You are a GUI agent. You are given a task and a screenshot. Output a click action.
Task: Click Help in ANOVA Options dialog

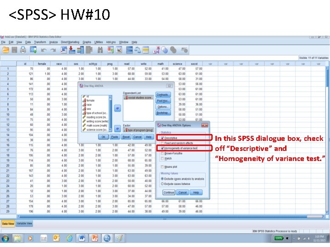pos(196,193)
